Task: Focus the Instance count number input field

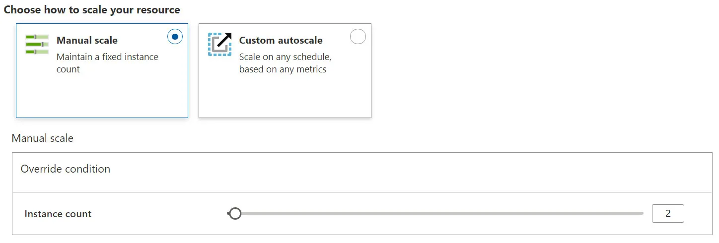Action: [x=668, y=214]
